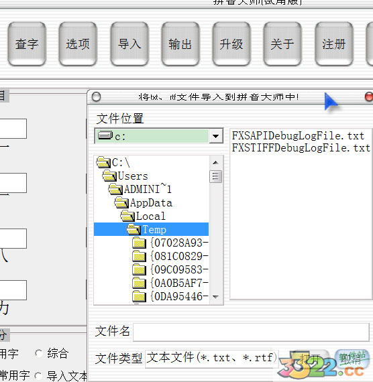Select the Users folder in tree
The image size is (373, 382).
(125, 176)
